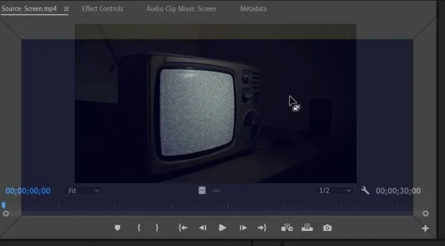The image size is (445, 246).
Task: Step back one frame
Action: (203, 228)
